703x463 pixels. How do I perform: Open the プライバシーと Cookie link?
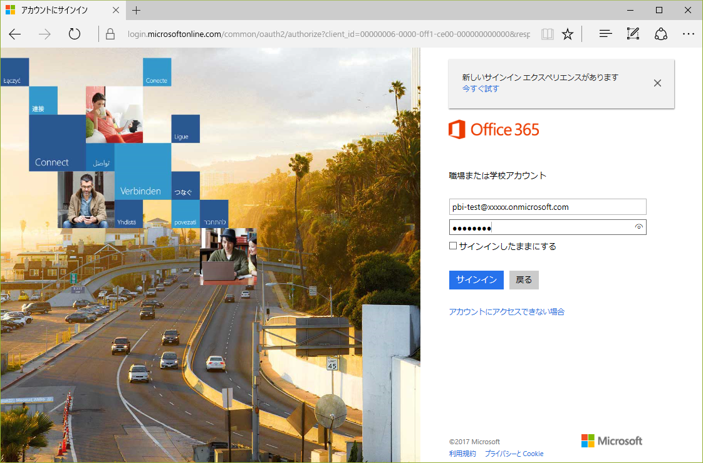(x=514, y=454)
